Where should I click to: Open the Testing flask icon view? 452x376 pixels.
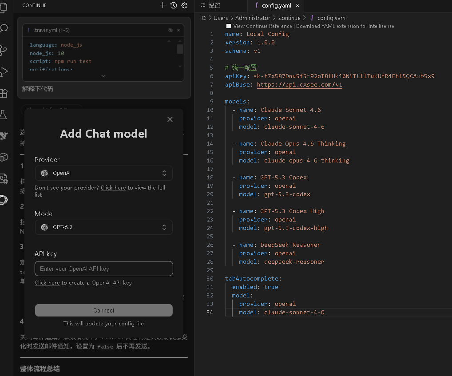point(4,115)
